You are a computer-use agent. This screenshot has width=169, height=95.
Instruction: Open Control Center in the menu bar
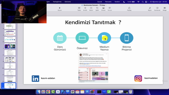(x=146, y=2)
